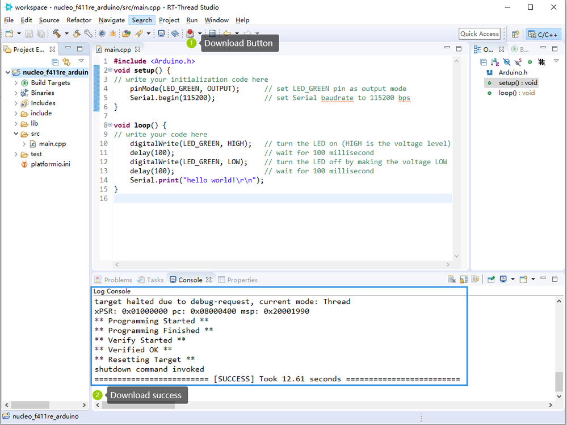This screenshot has height=425, width=567.
Task: Start debugging with the orange bug icon
Action: 113,34
